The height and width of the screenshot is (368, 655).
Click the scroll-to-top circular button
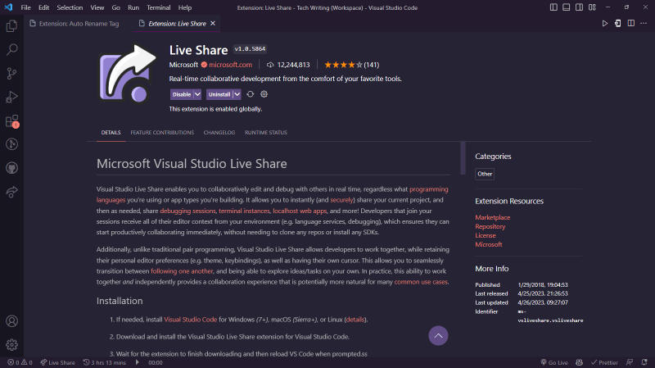[438, 336]
